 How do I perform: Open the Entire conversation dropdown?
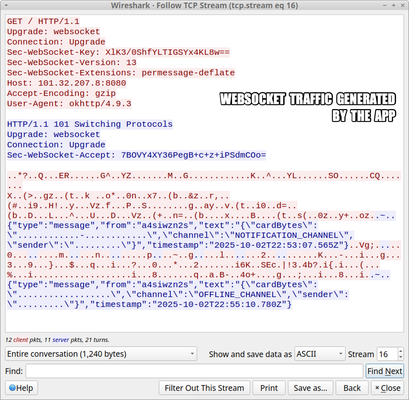pyautogui.click(x=101, y=354)
